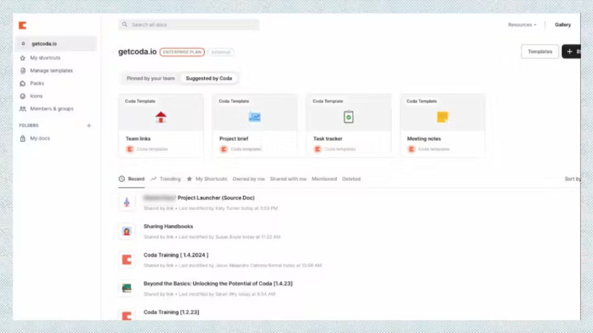
Task: Add a new folder plus icon
Action: click(x=89, y=126)
